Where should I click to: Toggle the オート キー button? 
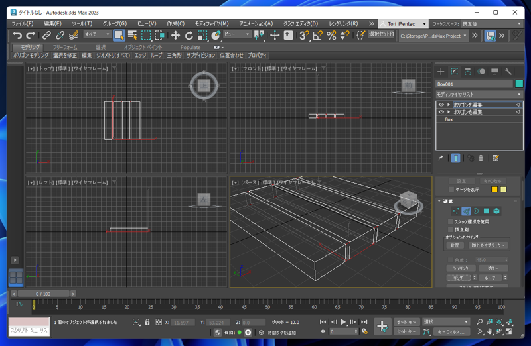(x=406, y=322)
